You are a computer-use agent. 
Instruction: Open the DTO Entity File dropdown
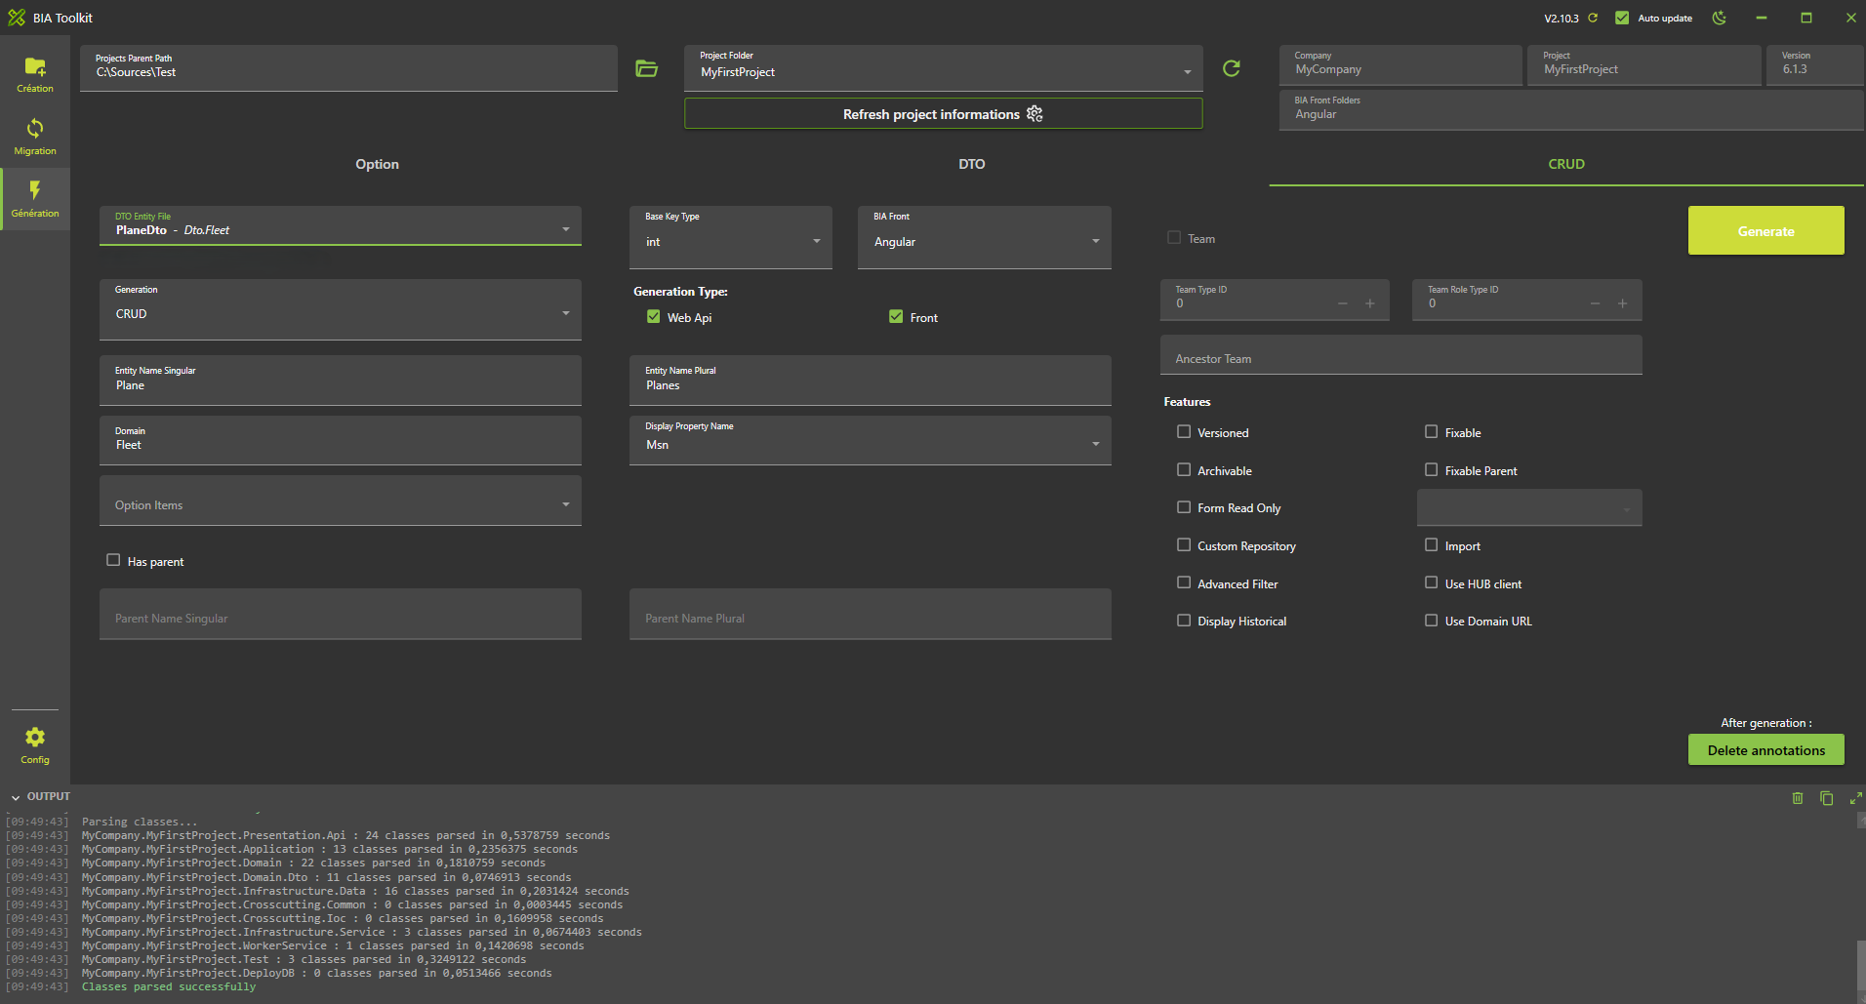coord(341,225)
